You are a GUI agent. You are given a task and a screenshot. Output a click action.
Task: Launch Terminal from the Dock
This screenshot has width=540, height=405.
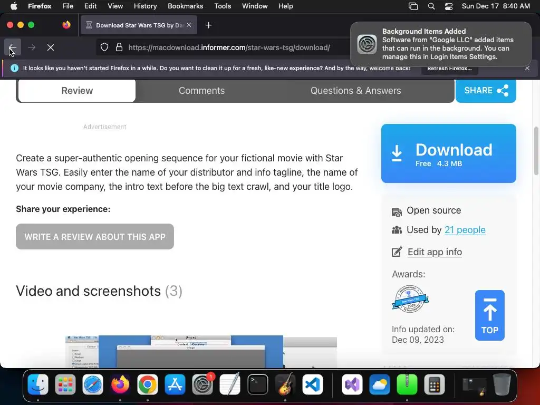tap(257, 384)
